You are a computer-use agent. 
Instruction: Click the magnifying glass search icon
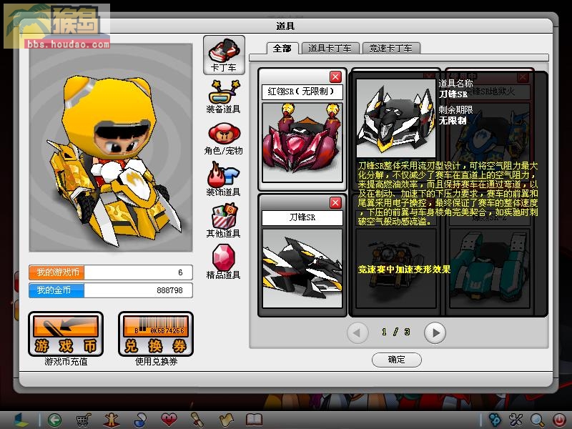click(538, 420)
